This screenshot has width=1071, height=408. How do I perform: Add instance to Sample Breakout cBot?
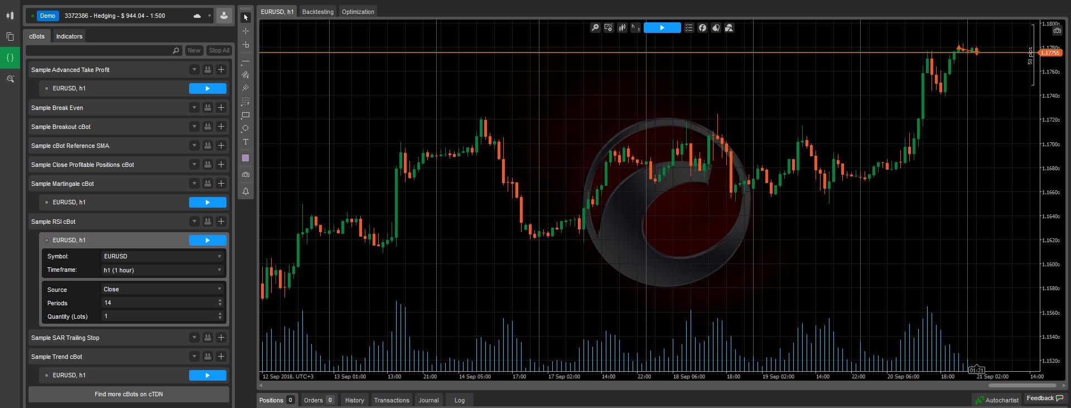(x=221, y=127)
